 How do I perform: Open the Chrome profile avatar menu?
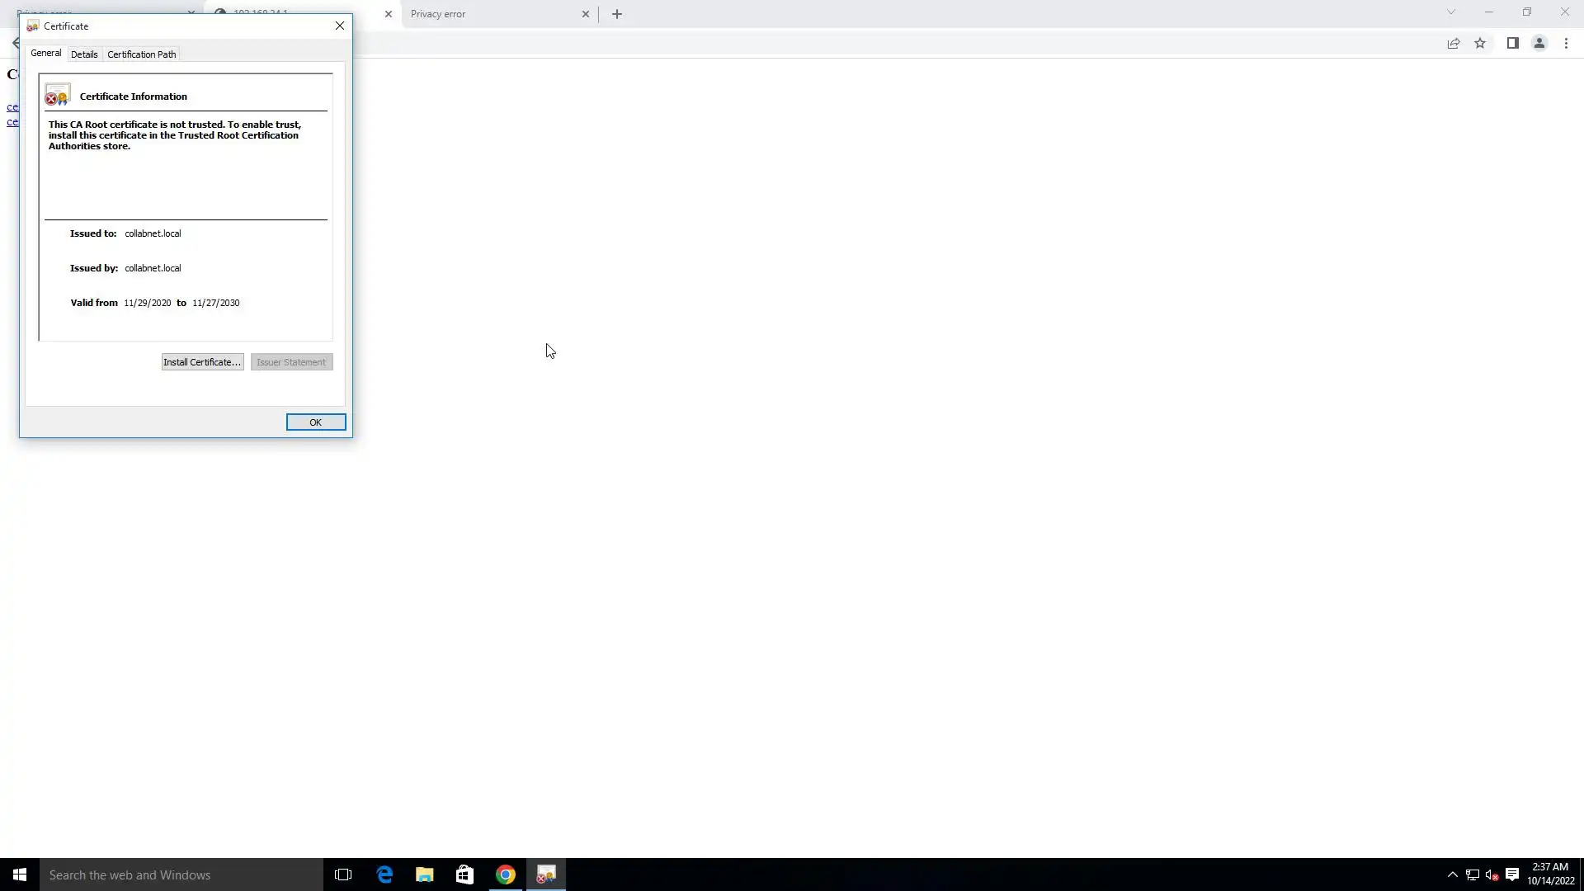pyautogui.click(x=1539, y=44)
